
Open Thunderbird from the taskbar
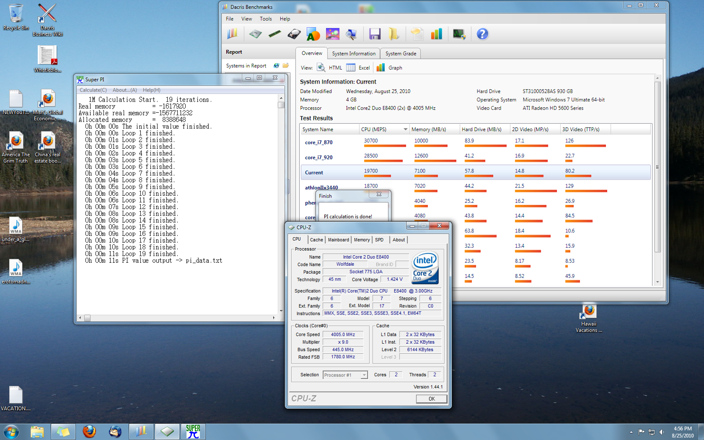115,432
